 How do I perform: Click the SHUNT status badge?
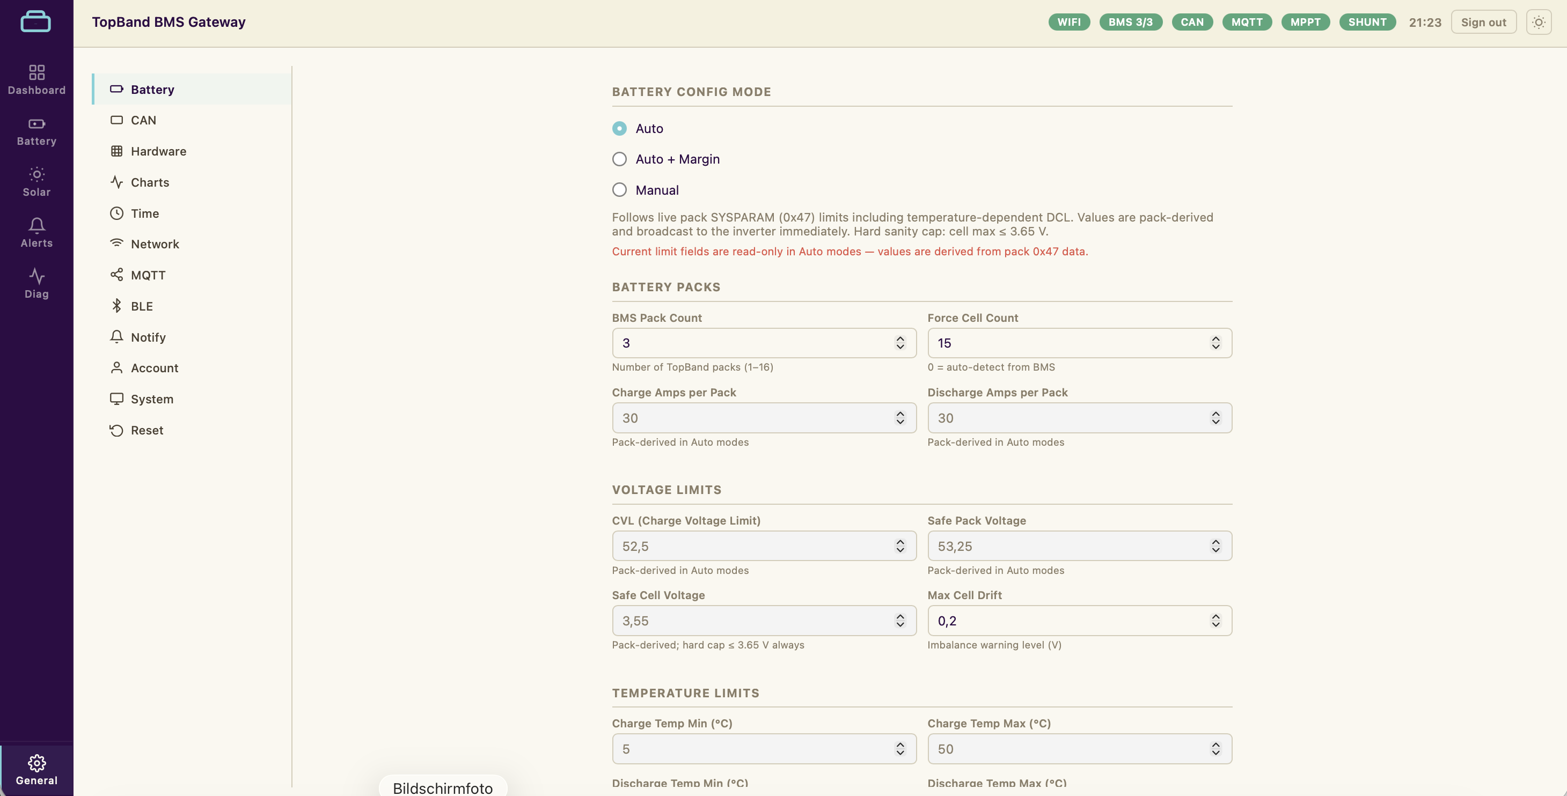coord(1367,23)
